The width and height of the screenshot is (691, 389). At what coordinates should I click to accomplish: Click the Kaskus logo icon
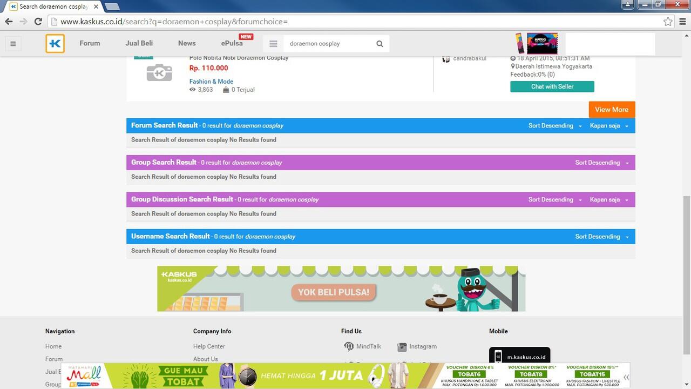[x=55, y=44]
